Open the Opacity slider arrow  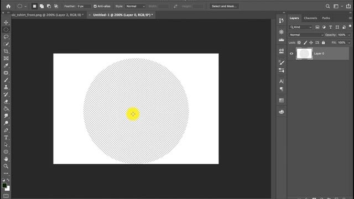coord(349,35)
